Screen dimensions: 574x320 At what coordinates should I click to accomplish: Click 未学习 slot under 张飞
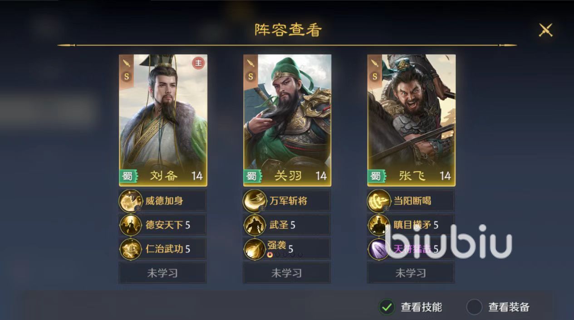point(411,273)
